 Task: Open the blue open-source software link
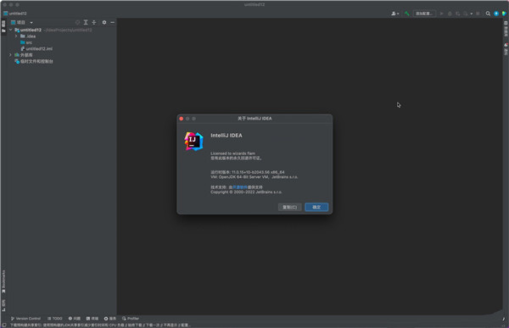pos(240,187)
